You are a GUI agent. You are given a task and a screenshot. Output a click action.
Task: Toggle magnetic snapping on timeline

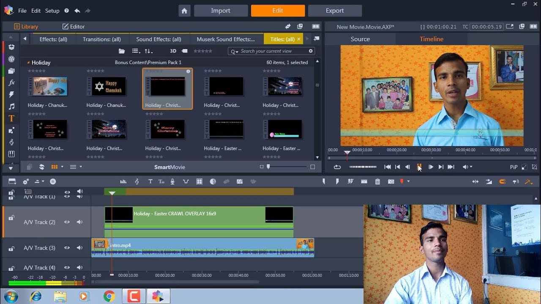coord(503,182)
